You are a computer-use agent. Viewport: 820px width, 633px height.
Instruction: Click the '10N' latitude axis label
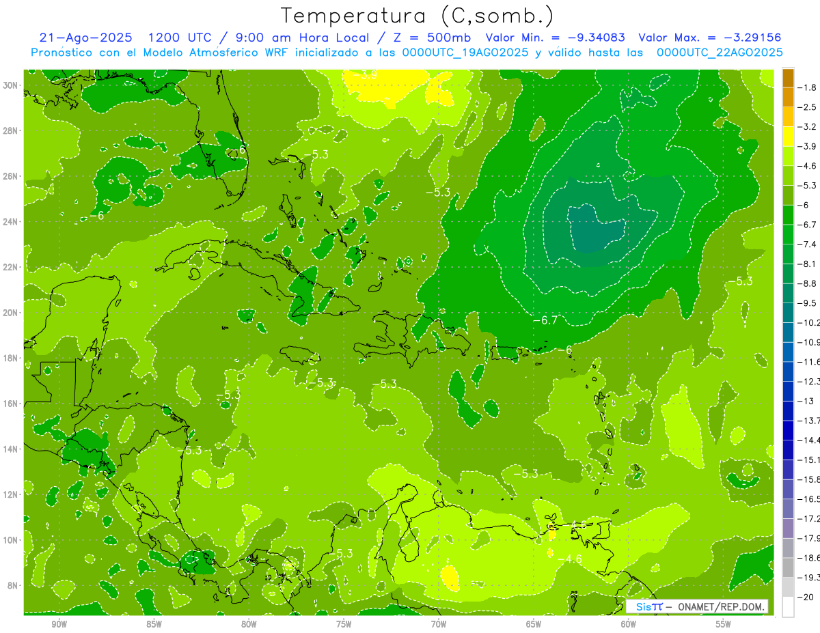pyautogui.click(x=11, y=539)
